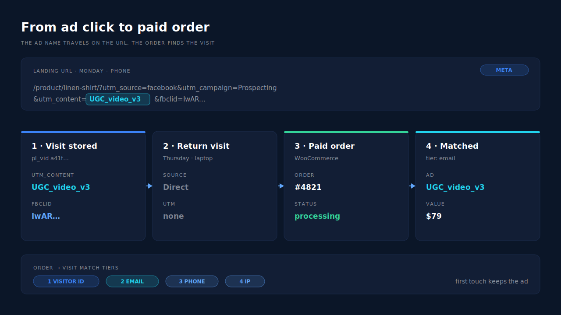Click the 'IwAR…' fbclid value

point(46,216)
